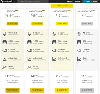
Task: Subscribe to Station plan using top button
Action: pos(12,23)
